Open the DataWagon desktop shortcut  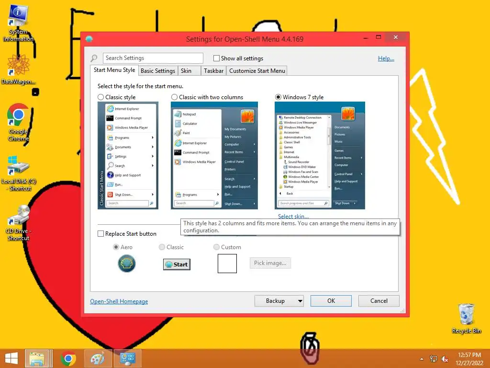pyautogui.click(x=18, y=69)
